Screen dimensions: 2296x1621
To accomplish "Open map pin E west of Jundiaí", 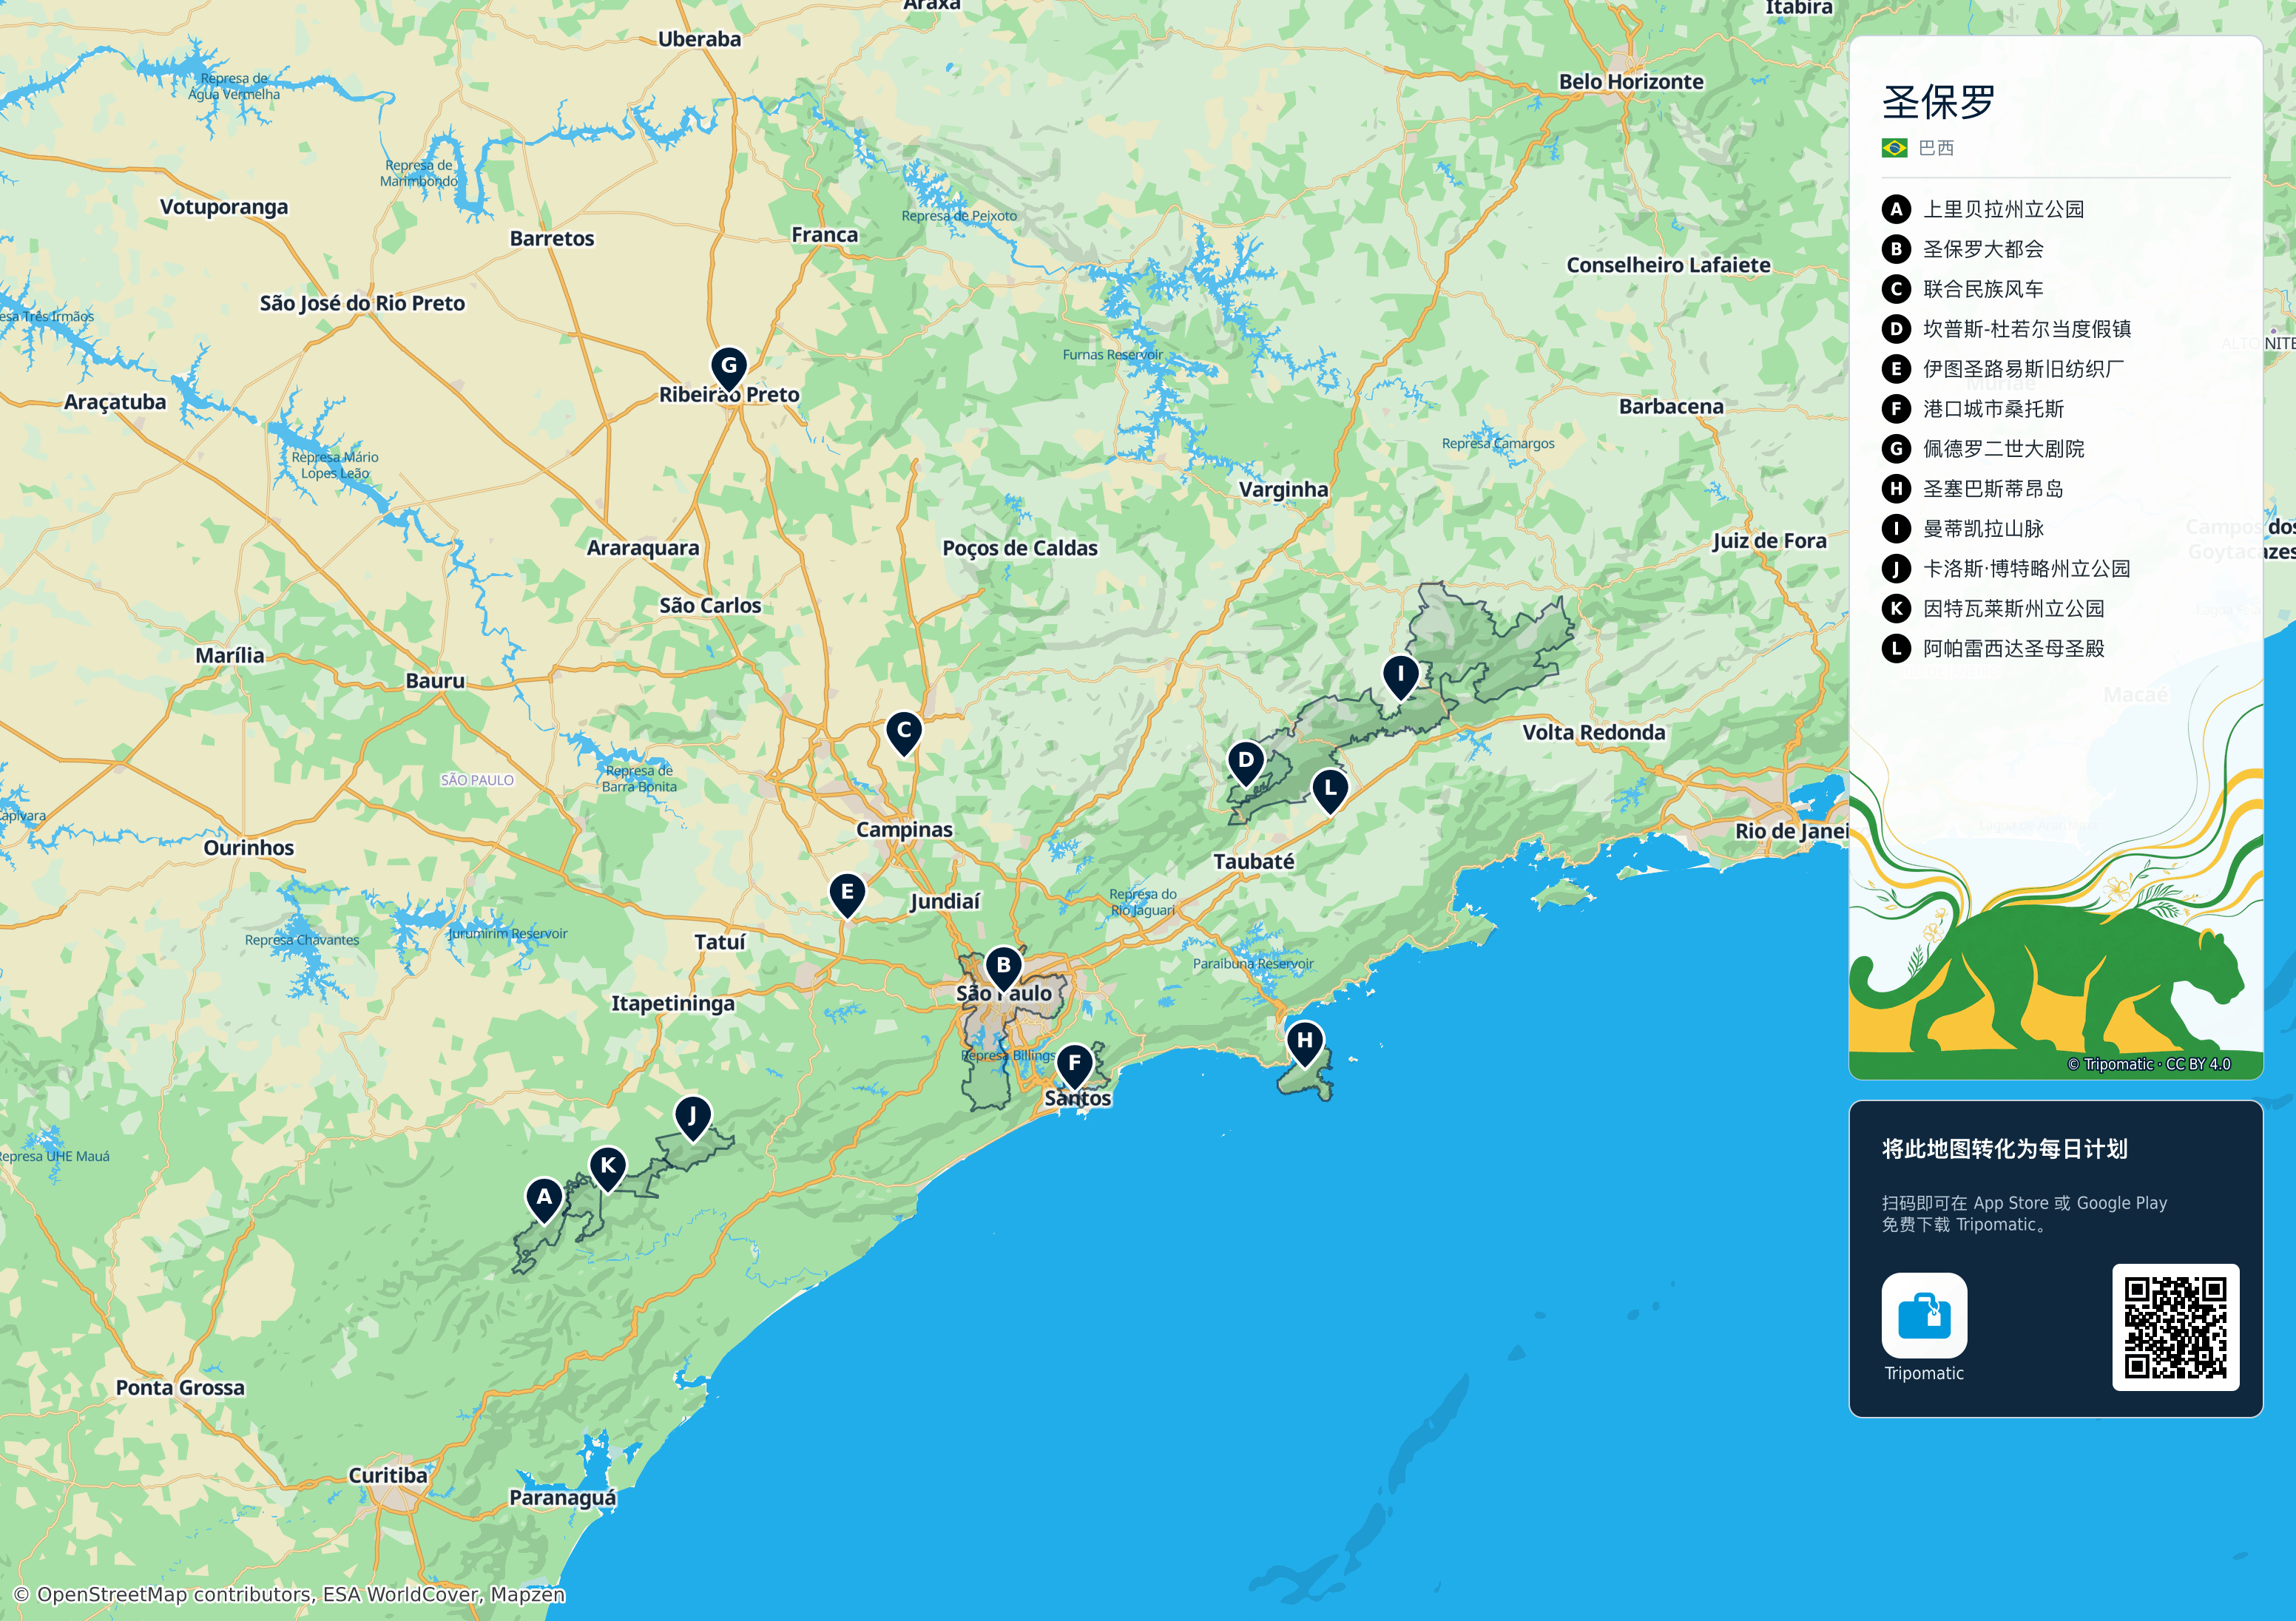I will 847,895.
